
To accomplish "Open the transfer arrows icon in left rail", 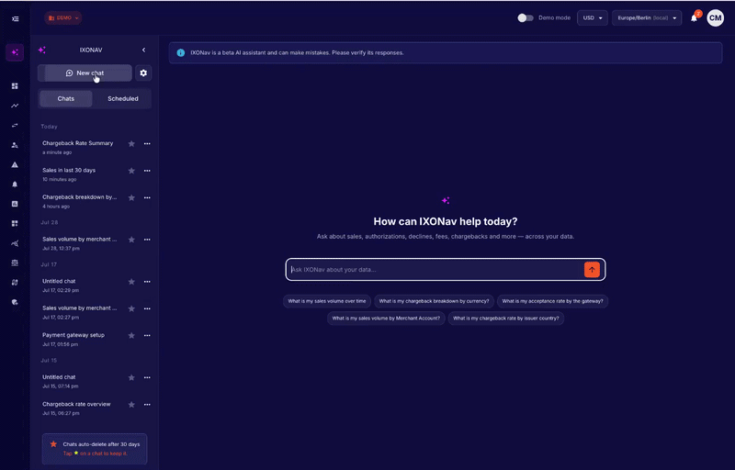I will (15, 126).
